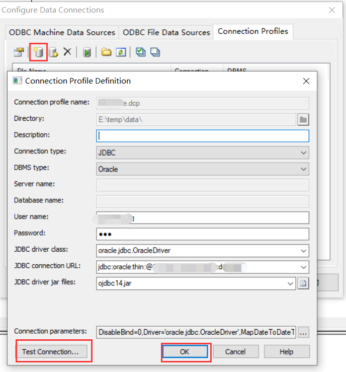Expand the JDBC driver jar files dropdown
Viewport: 346px width, 372px height.
point(290,283)
